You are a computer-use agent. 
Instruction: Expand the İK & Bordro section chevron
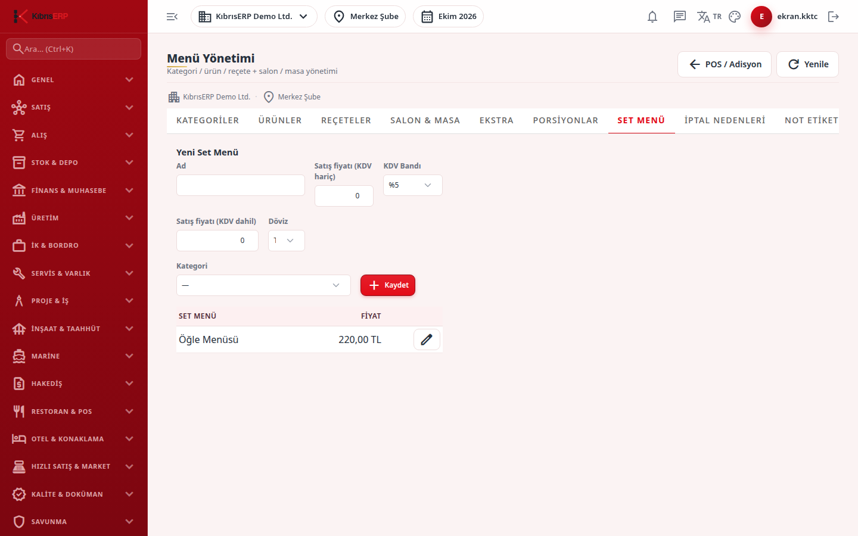(x=129, y=245)
